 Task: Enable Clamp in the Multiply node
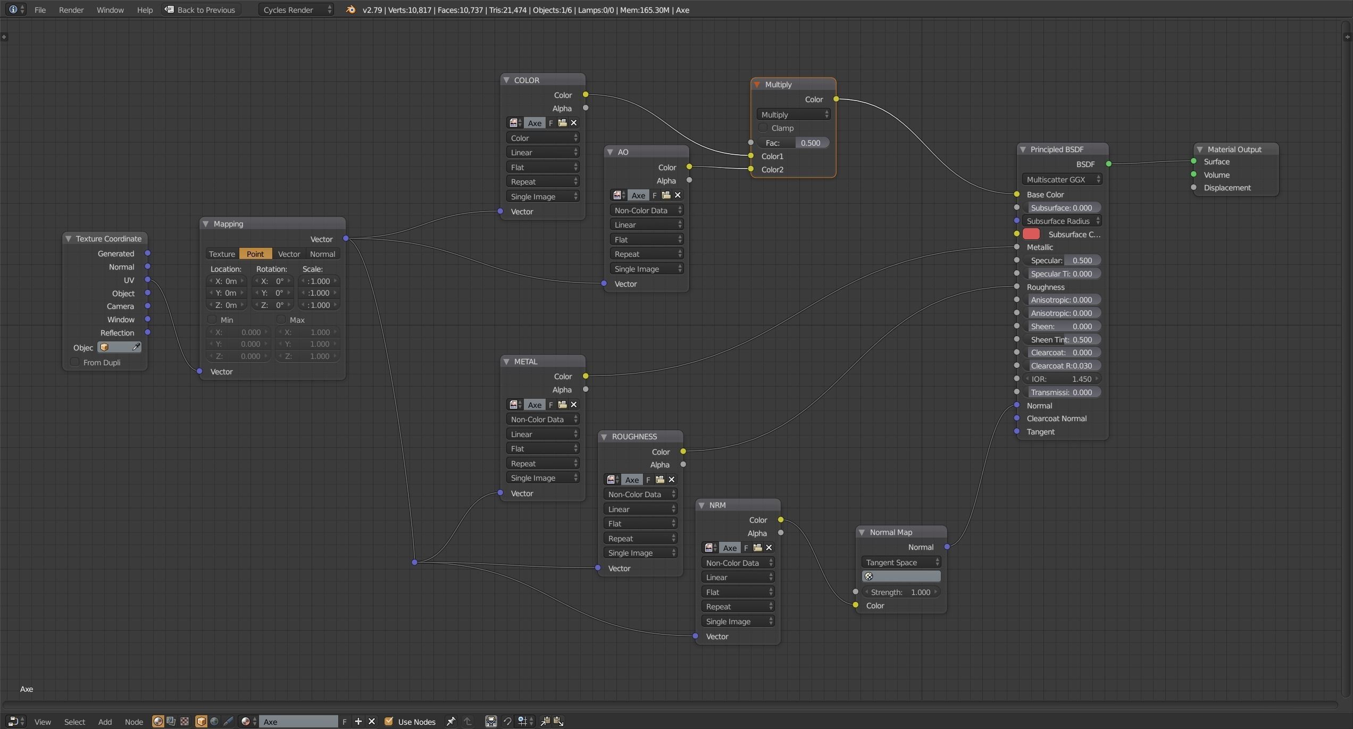click(x=763, y=128)
